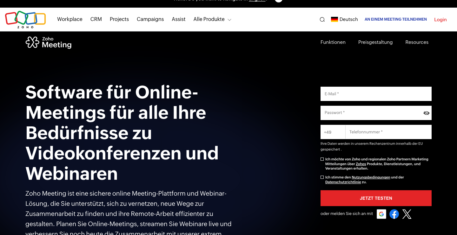This screenshot has height=235, width=457.
Task: Open the Datenschutzrichtlinie link
Action: pyautogui.click(x=343, y=182)
